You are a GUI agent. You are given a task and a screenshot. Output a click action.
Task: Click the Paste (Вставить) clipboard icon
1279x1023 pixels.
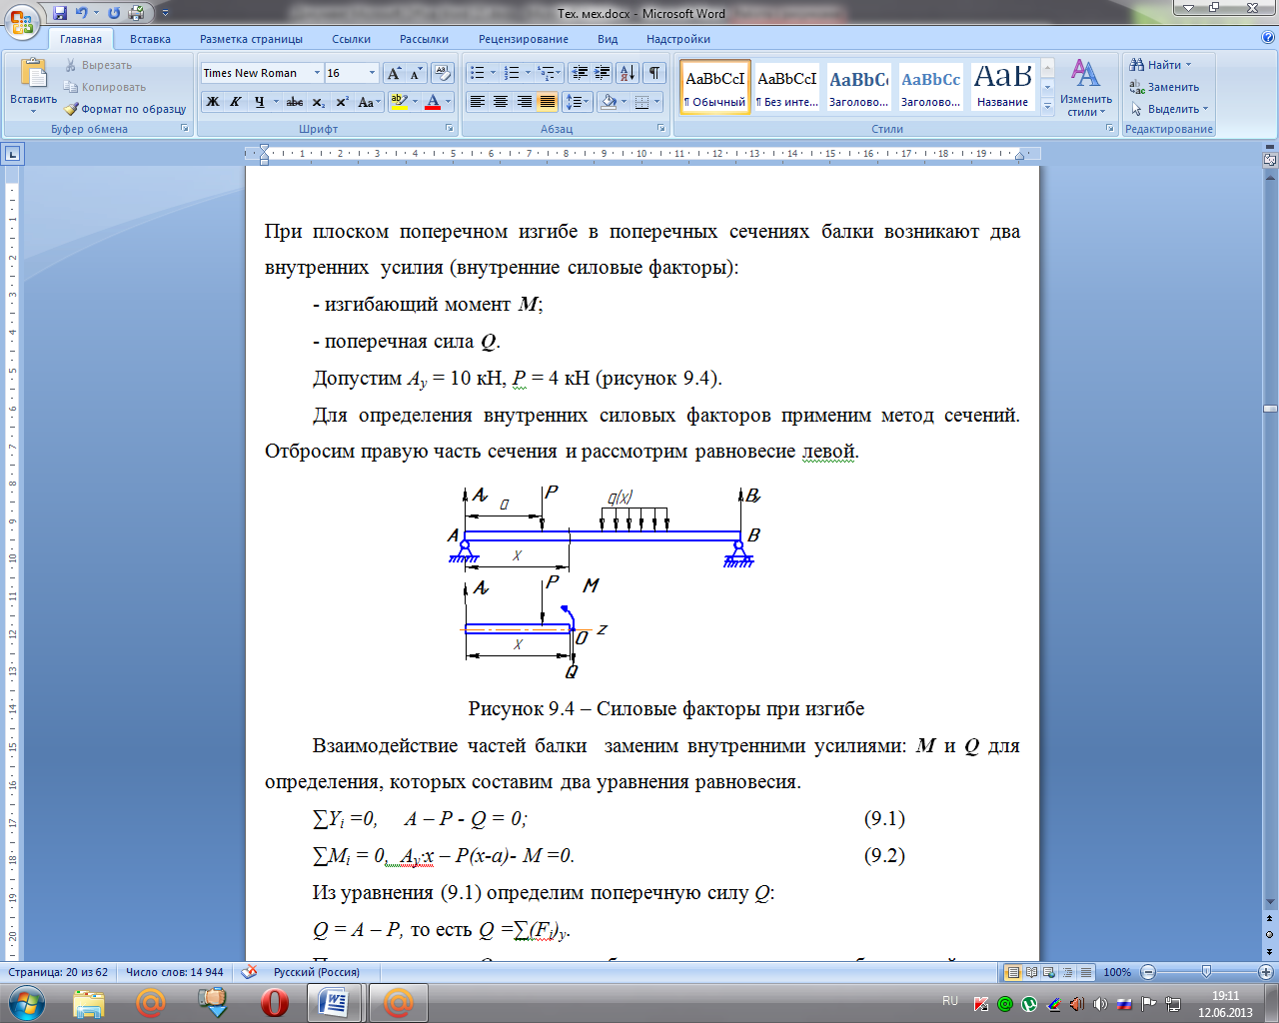(33, 73)
